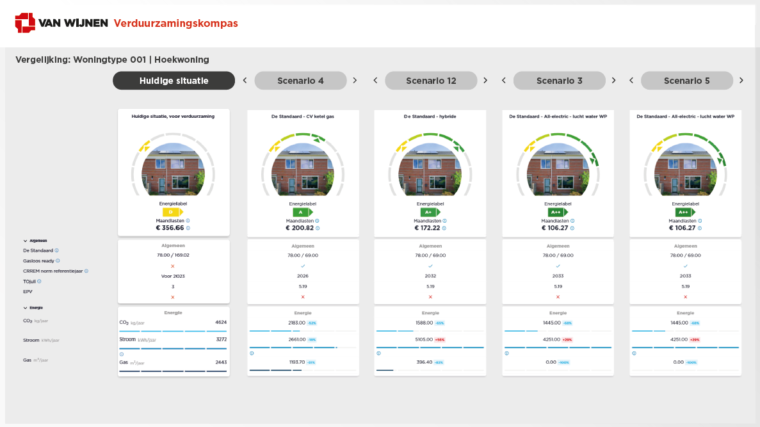Select the Scenario 3 tab
The height and width of the screenshot is (427, 760).
(559, 81)
